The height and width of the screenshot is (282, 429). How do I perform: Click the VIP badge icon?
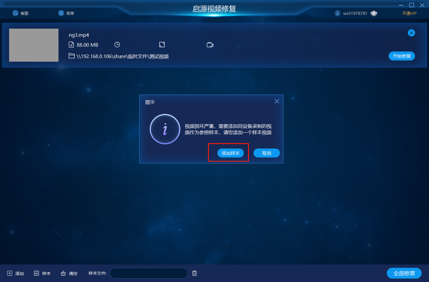pyautogui.click(x=374, y=13)
